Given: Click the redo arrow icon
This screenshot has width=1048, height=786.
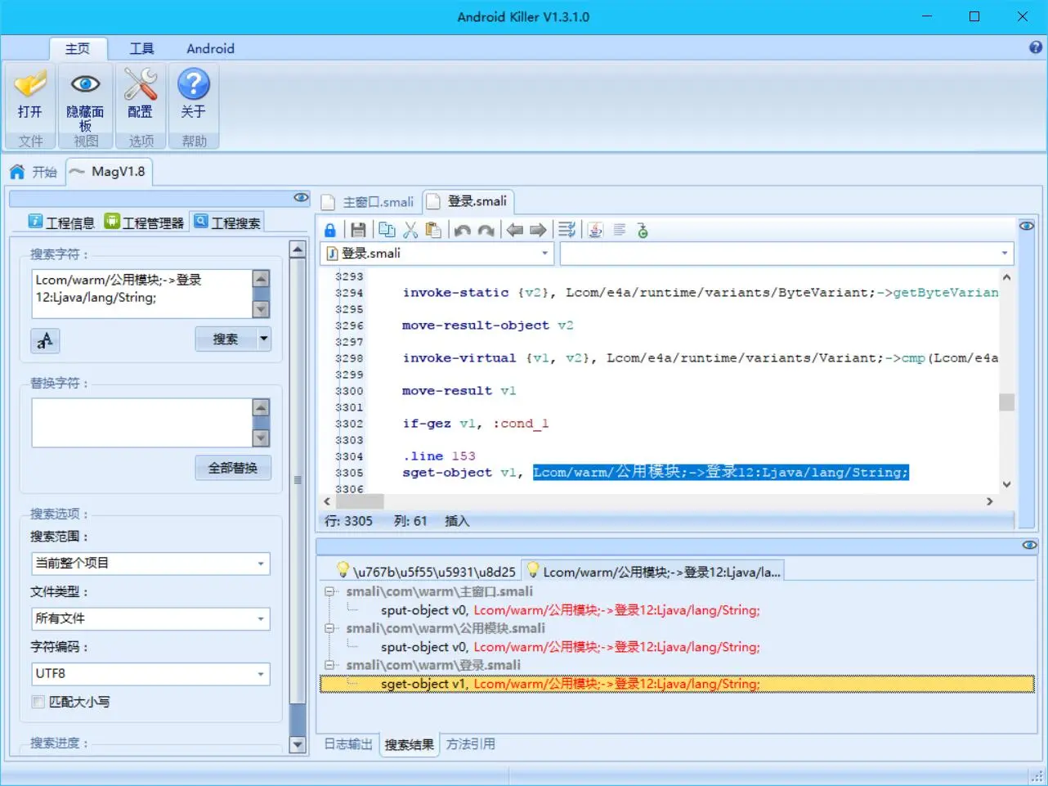Looking at the screenshot, I should (x=486, y=231).
